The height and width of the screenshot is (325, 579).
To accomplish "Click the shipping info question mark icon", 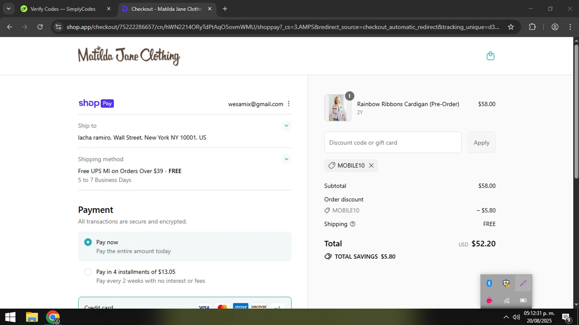I will click(352, 224).
